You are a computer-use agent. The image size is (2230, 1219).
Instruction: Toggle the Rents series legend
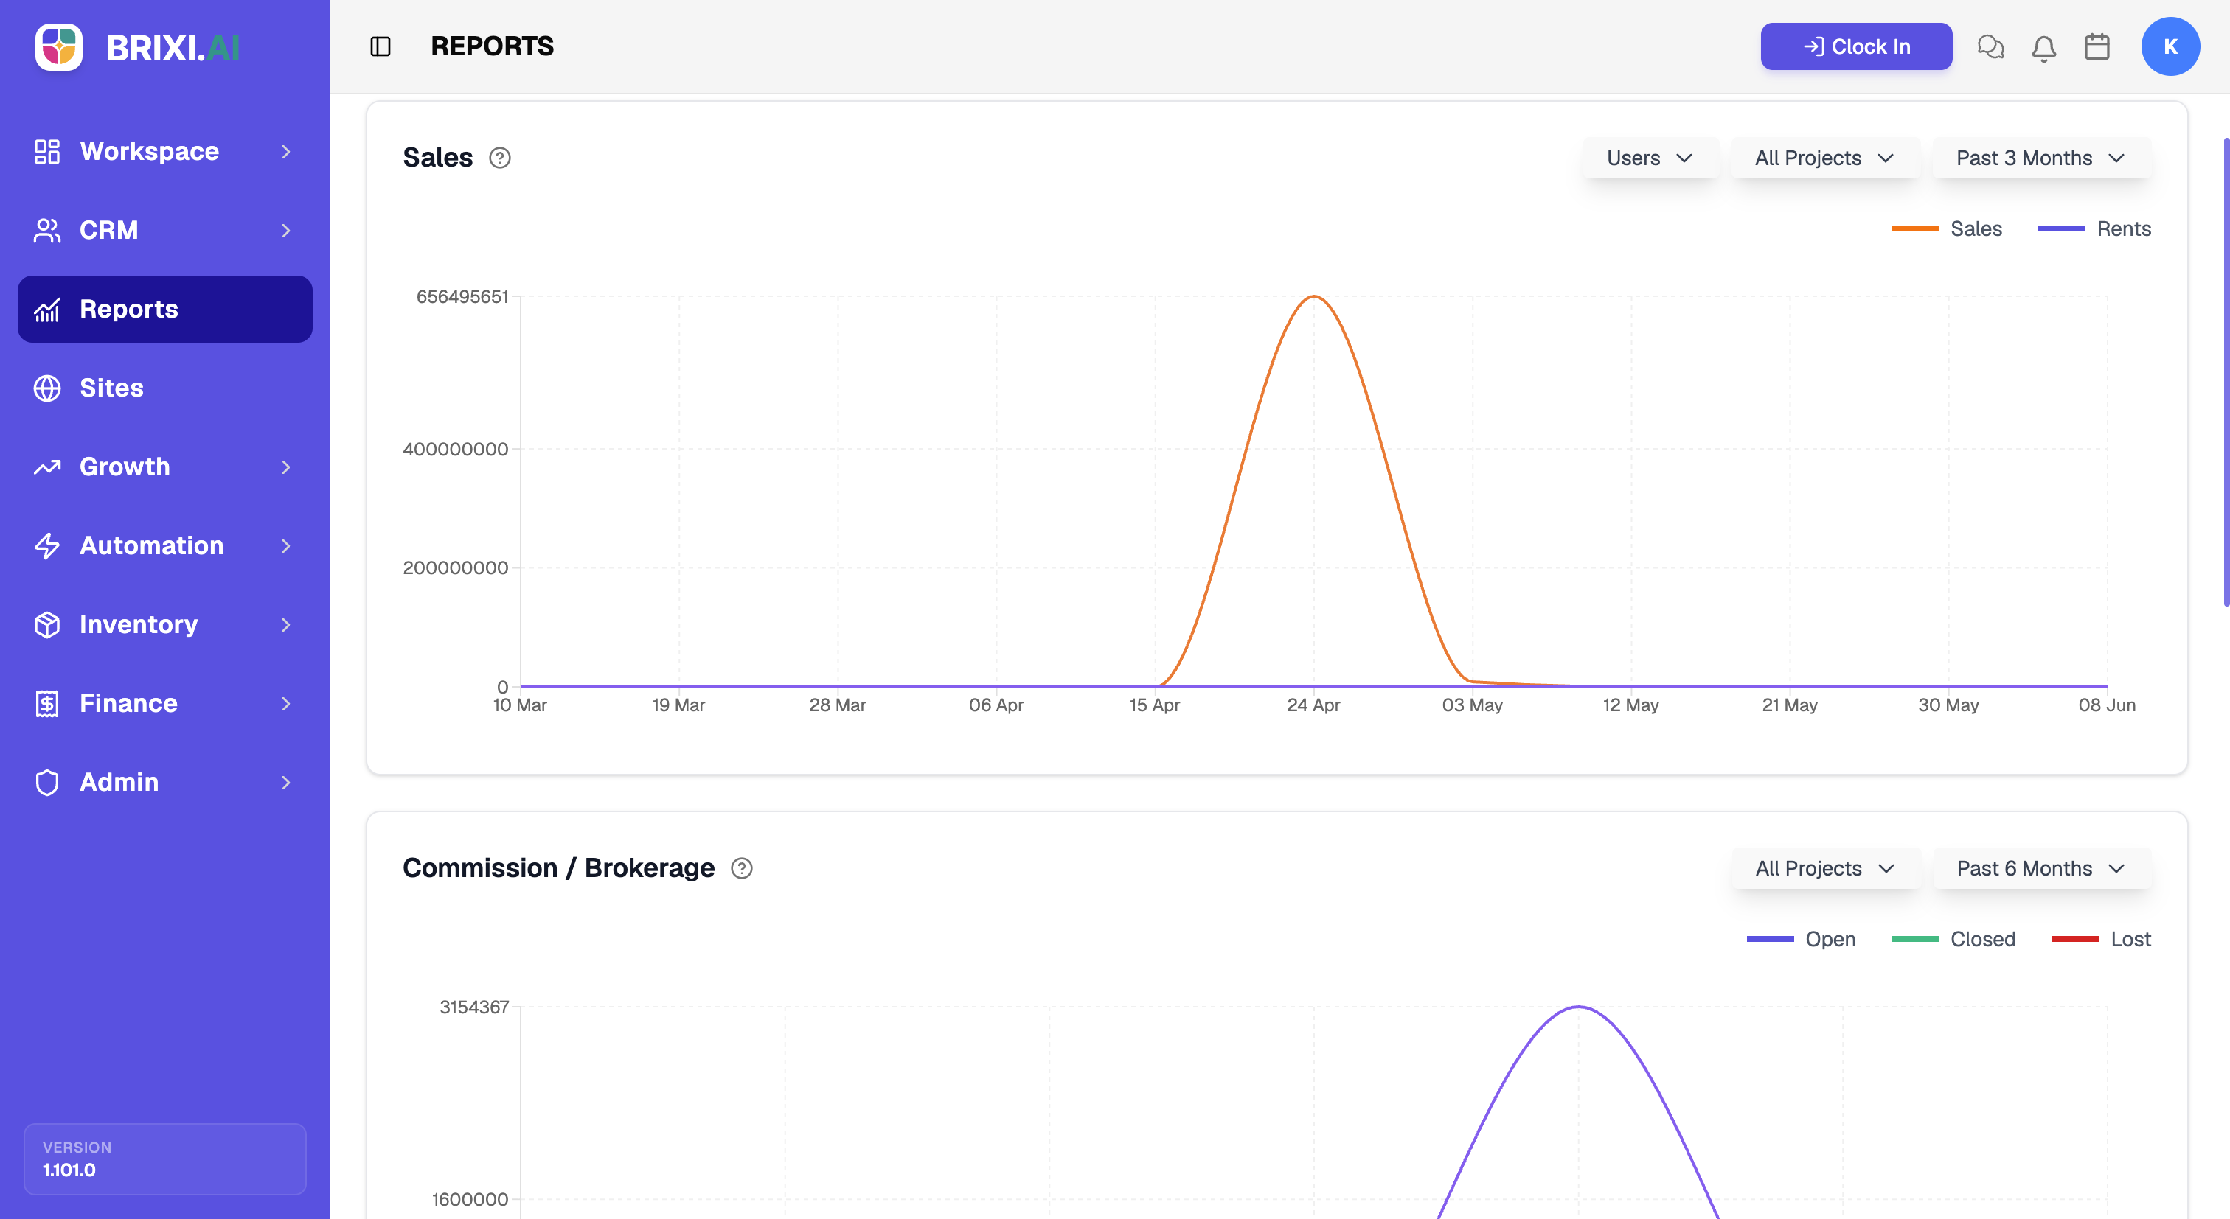(x=2094, y=228)
